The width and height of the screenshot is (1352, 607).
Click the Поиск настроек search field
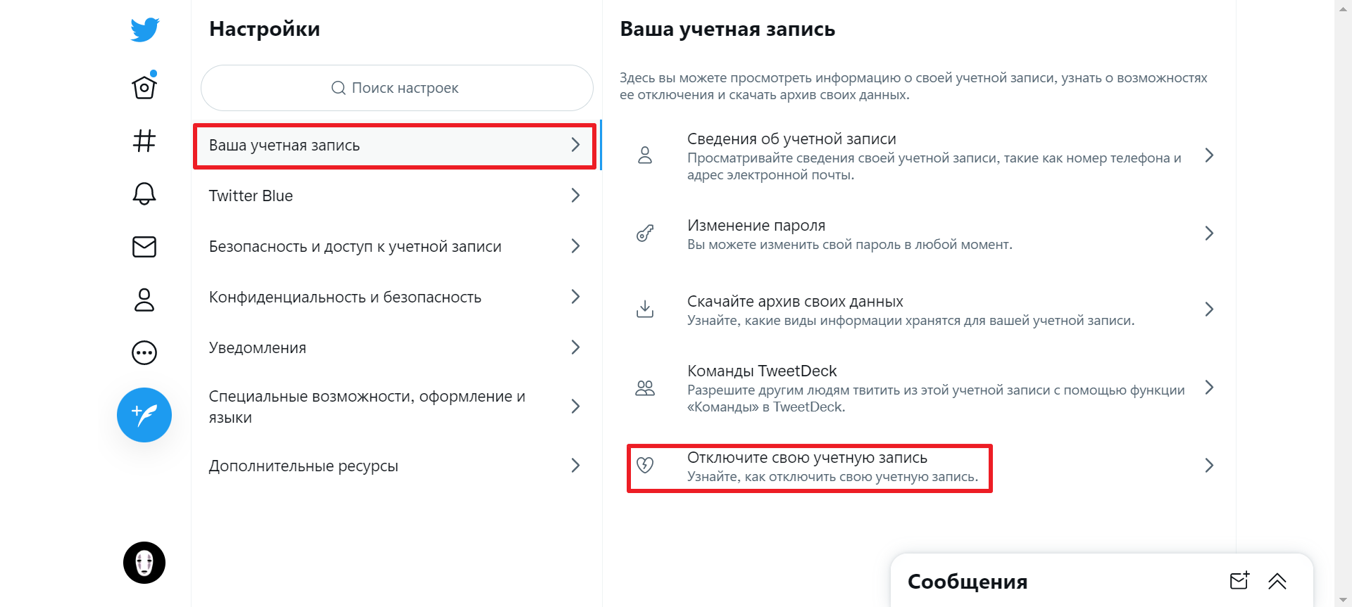396,87
